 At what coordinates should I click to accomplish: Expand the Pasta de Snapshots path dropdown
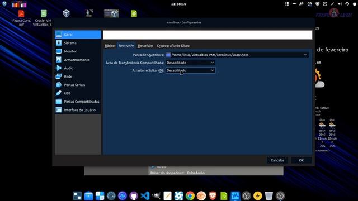click(x=305, y=55)
